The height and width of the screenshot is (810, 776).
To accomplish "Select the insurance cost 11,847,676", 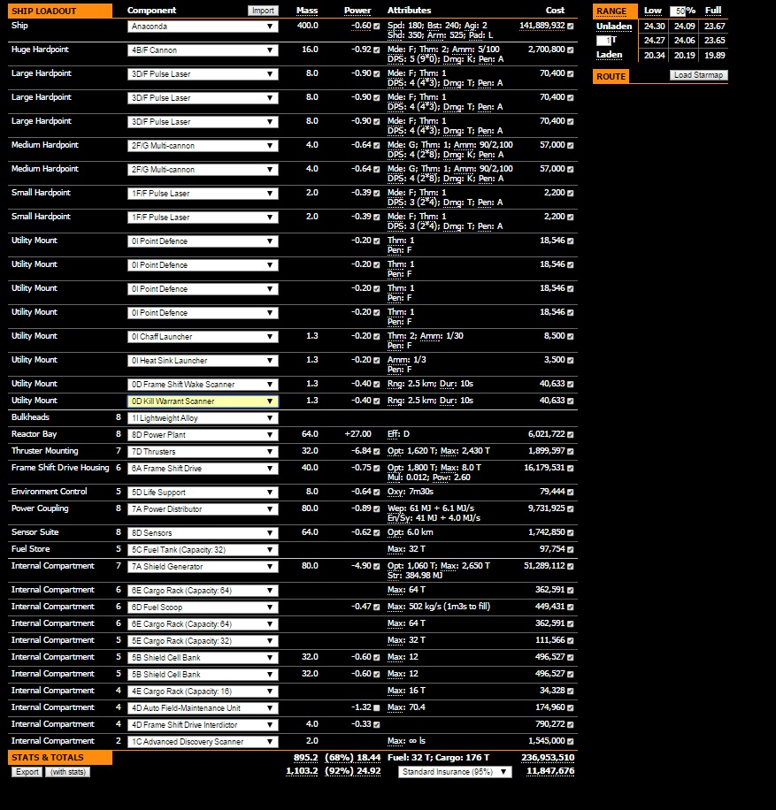I will pyautogui.click(x=550, y=771).
